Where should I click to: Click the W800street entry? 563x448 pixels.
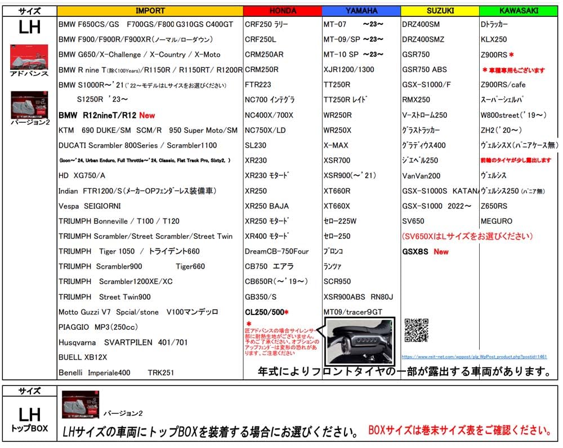513,115
